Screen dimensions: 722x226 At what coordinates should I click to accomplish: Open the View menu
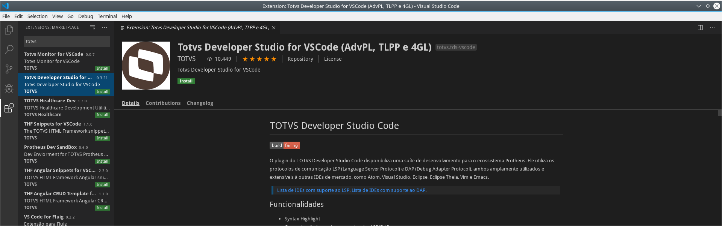[x=58, y=16]
